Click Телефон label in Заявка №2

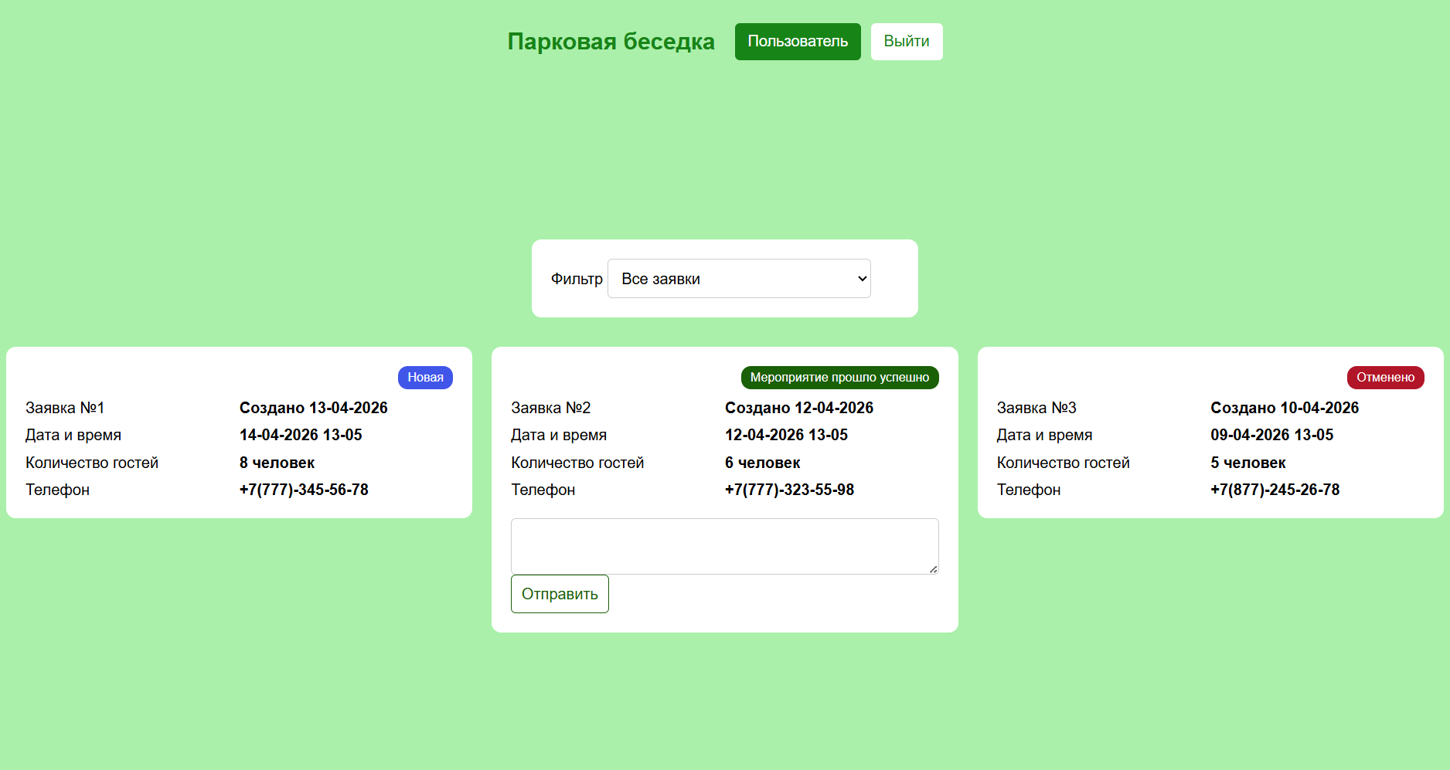tap(543, 490)
